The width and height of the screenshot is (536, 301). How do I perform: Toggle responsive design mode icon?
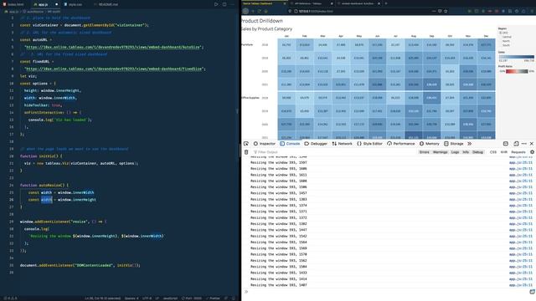pyautogui.click(x=516, y=144)
